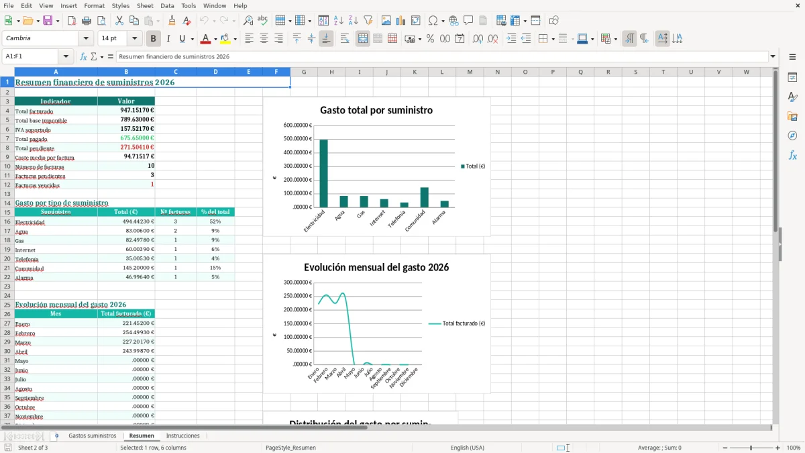805x453 pixels.
Task: Click the zoom out minus button
Action: (725, 448)
